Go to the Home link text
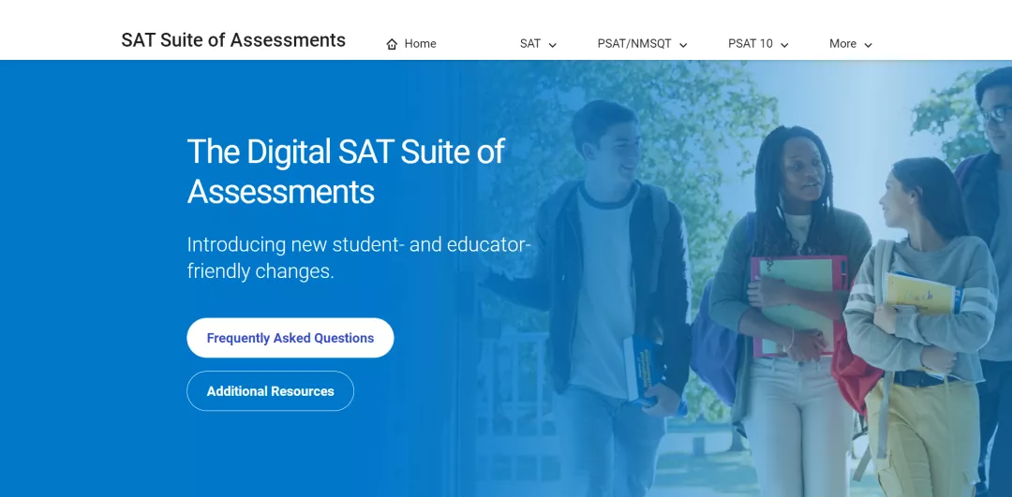1012x497 pixels. (420, 44)
